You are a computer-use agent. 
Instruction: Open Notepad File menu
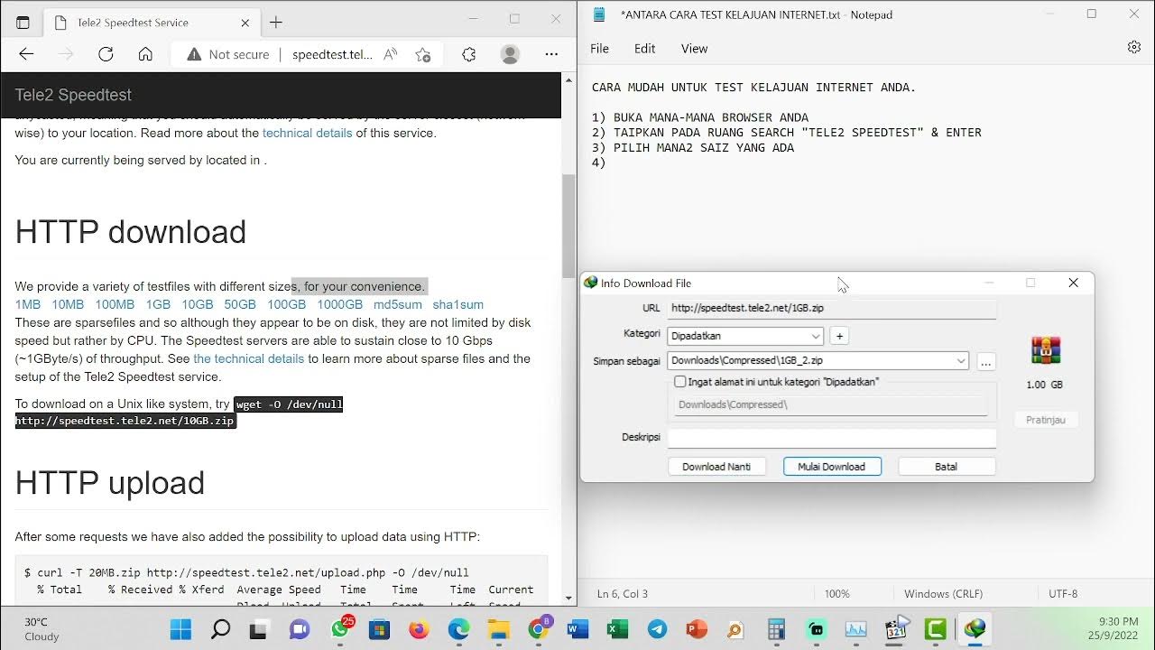pos(600,49)
